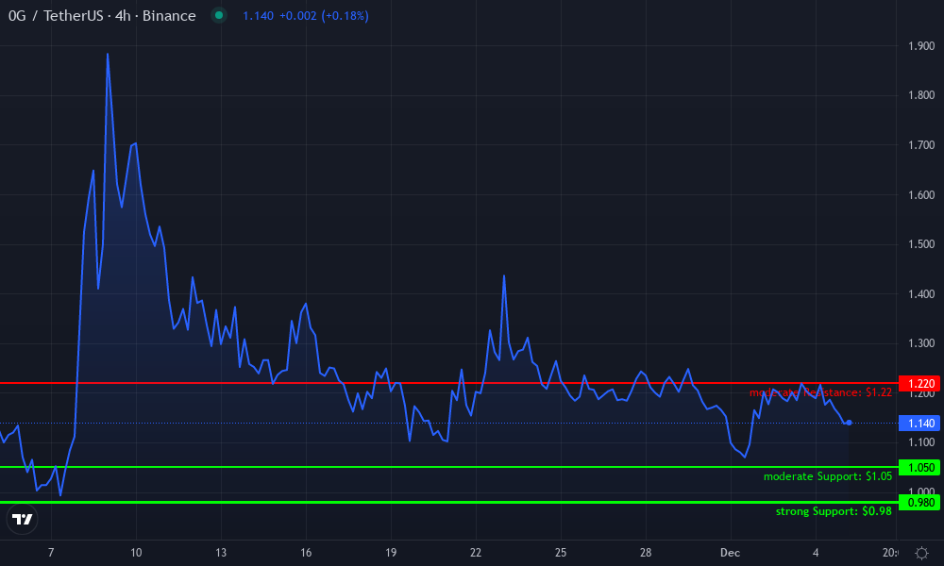
Task: Click the strong Support: $0.98 text
Action: pyautogui.click(x=834, y=511)
